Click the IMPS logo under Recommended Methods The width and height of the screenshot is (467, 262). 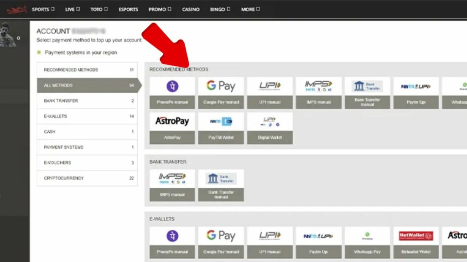coord(318,86)
